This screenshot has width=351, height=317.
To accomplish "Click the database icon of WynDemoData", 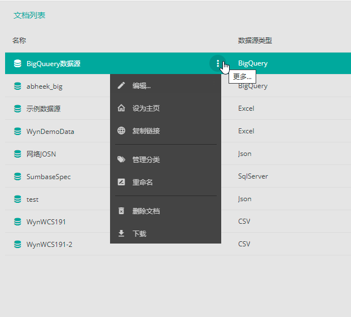I will pyautogui.click(x=17, y=131).
